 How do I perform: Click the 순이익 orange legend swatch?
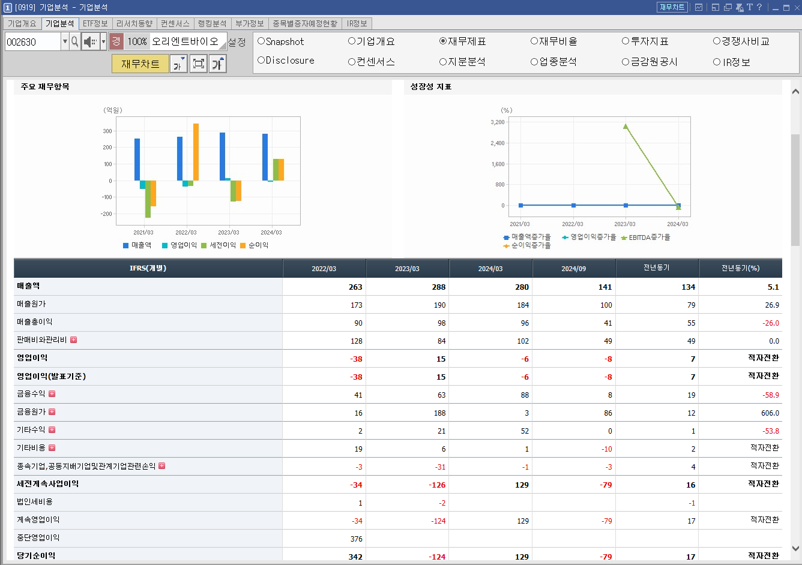(243, 245)
